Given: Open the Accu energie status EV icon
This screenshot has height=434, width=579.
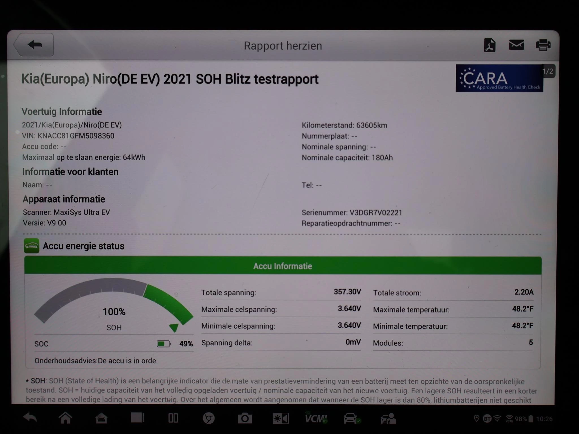Looking at the screenshot, I should (32, 246).
